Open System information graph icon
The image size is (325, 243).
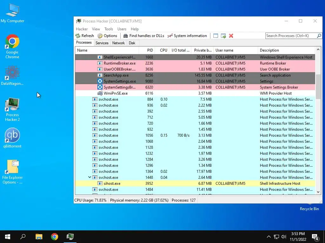click(170, 36)
